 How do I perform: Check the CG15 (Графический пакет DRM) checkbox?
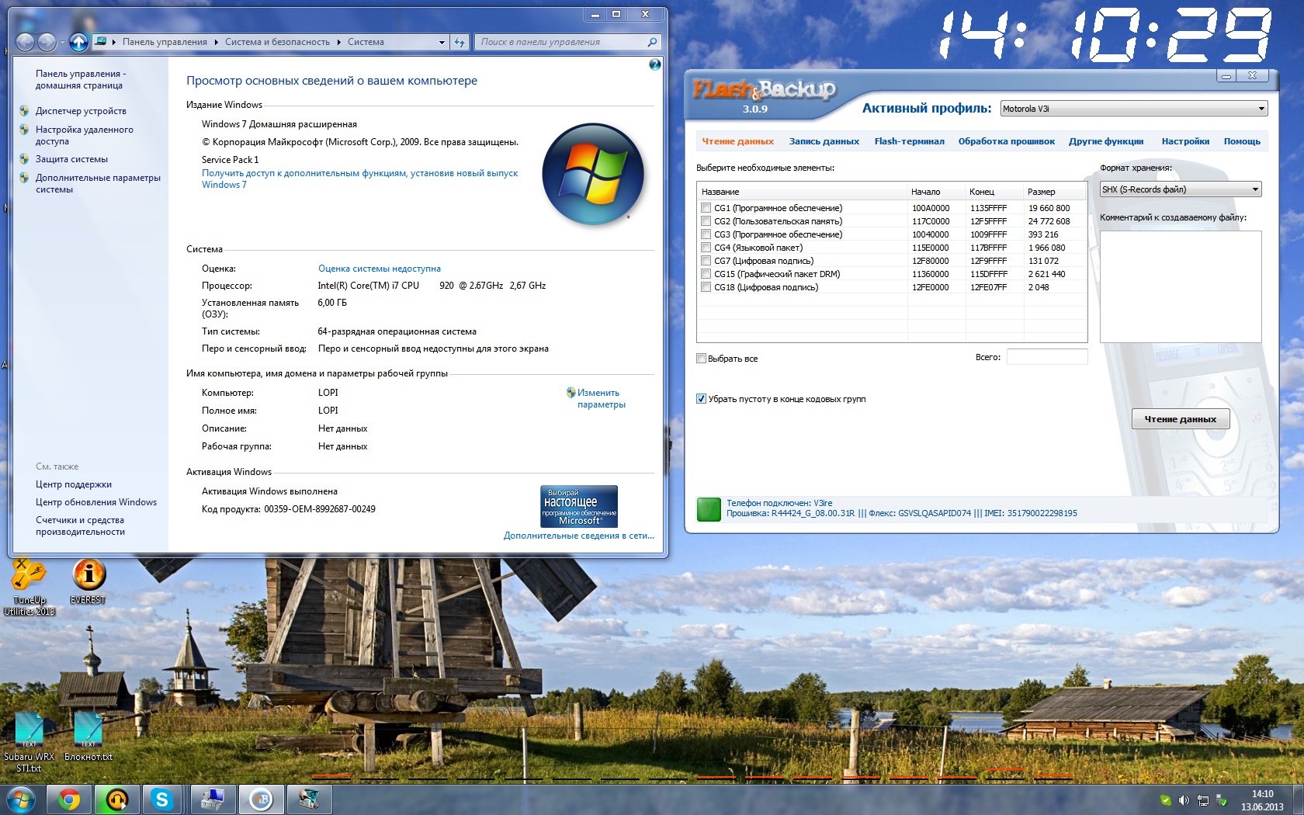pyautogui.click(x=706, y=274)
